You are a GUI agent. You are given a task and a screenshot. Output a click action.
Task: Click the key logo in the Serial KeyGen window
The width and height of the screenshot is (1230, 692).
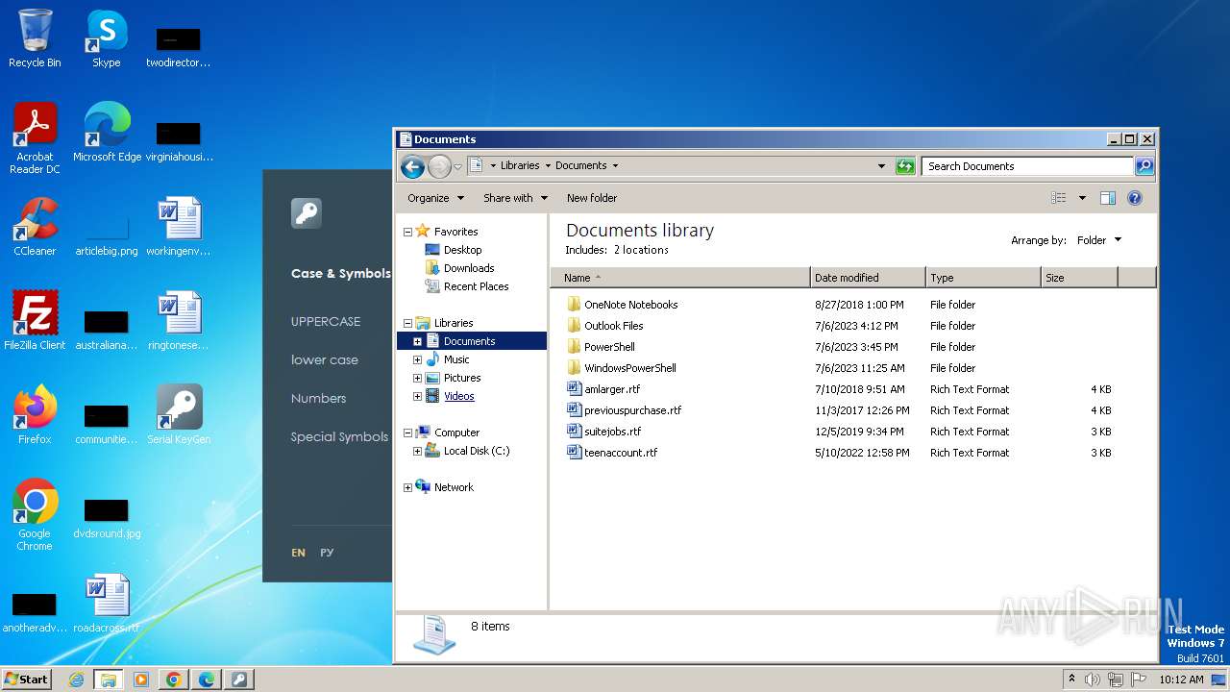point(307,212)
